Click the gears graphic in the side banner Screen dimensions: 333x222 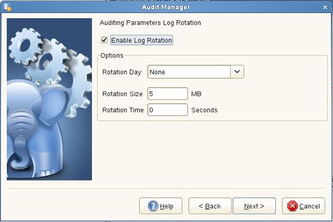click(x=50, y=64)
